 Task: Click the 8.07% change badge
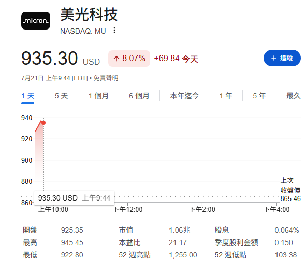(129, 59)
